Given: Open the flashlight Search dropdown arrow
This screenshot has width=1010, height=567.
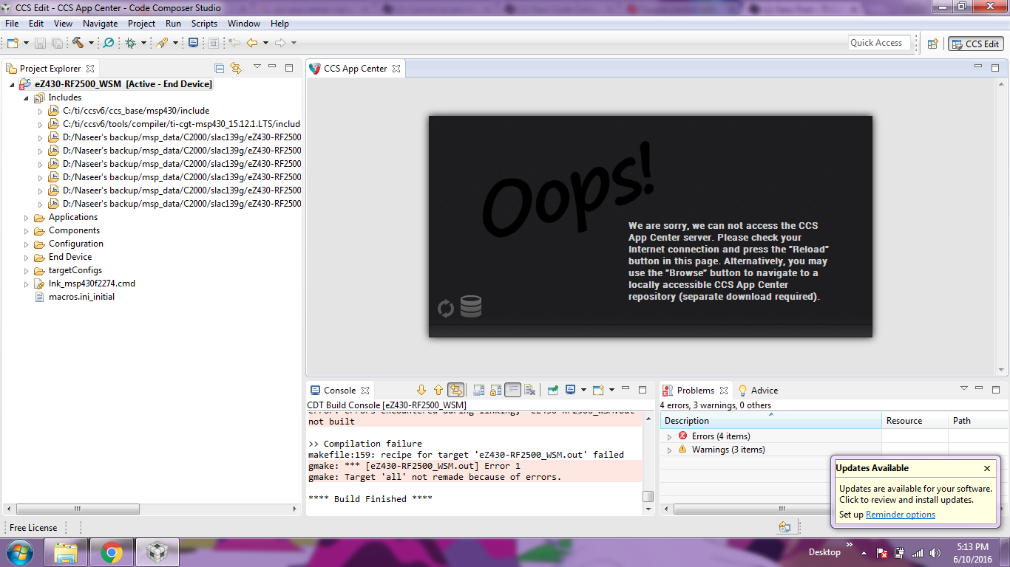Looking at the screenshot, I should [x=175, y=43].
